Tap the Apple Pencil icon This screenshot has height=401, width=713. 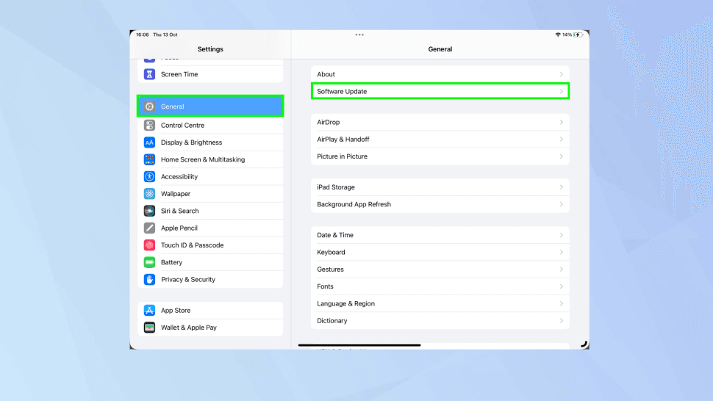(149, 228)
